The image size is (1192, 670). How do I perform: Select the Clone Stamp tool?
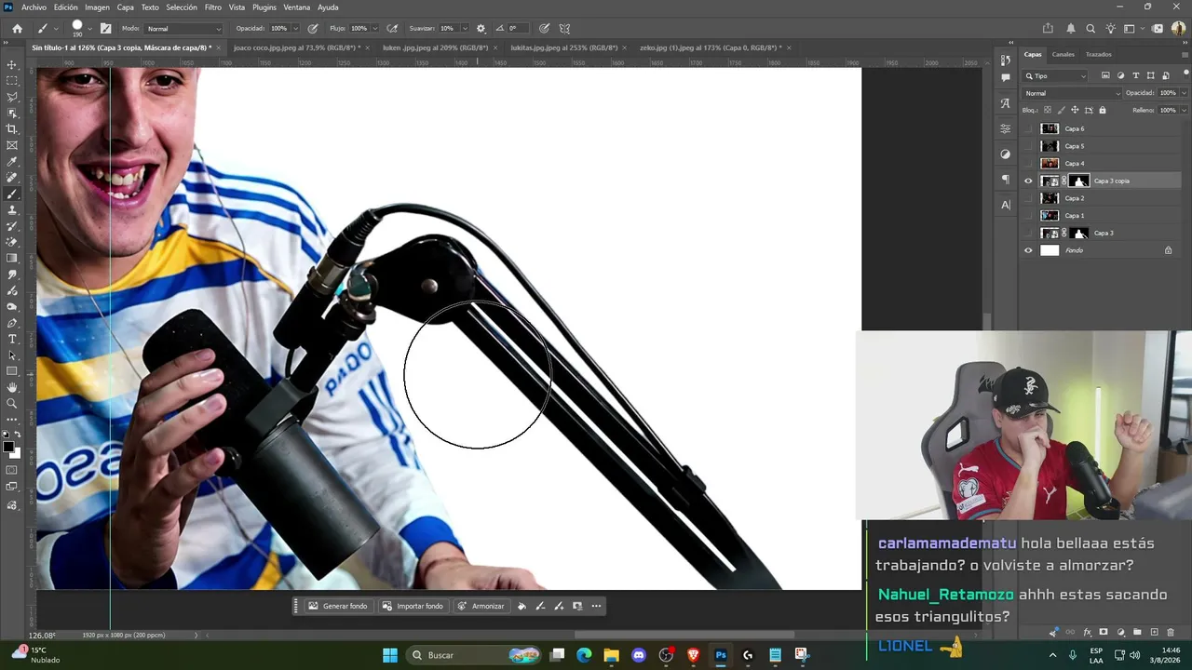pyautogui.click(x=12, y=210)
